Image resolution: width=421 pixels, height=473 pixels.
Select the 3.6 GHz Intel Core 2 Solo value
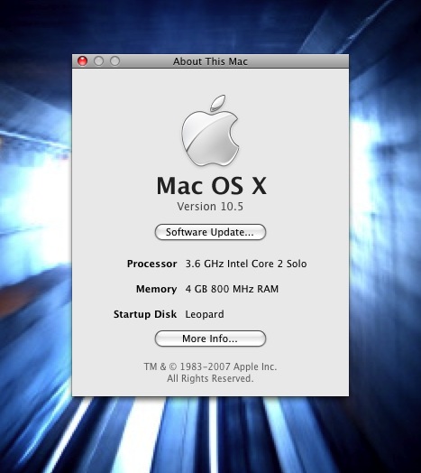[x=246, y=264]
